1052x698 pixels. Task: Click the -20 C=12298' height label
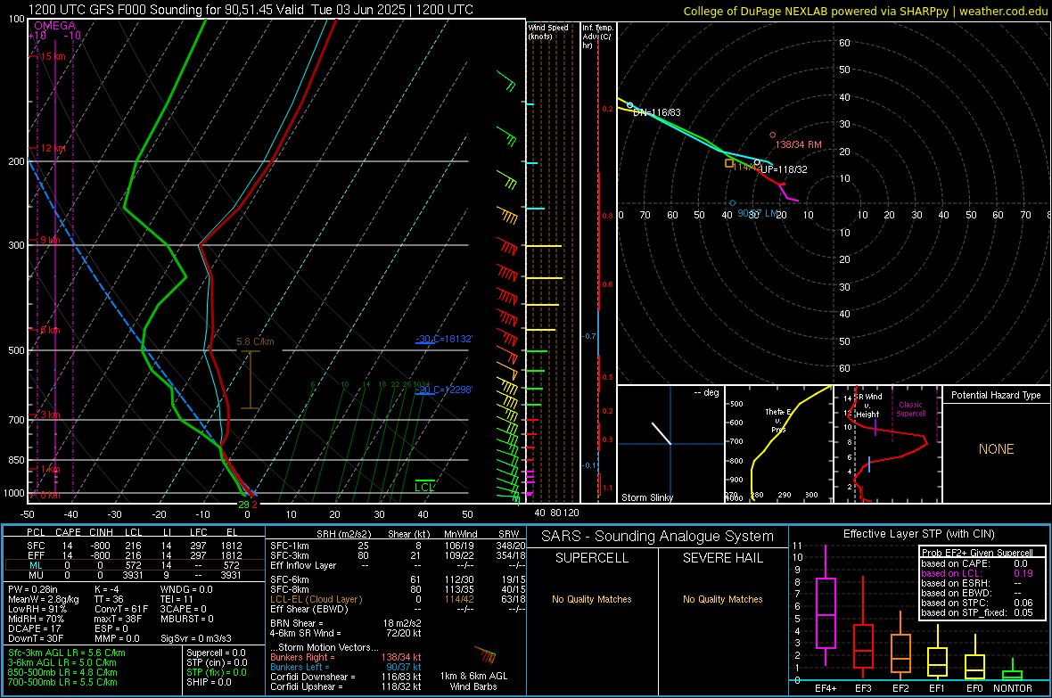(444, 390)
